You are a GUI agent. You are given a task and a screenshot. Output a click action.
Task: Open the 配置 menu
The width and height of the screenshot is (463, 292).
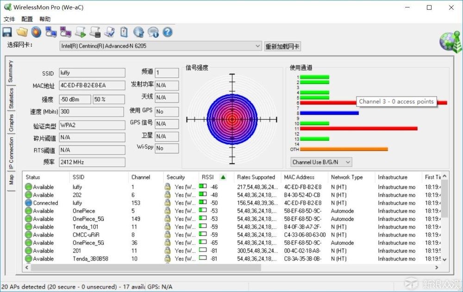point(27,19)
